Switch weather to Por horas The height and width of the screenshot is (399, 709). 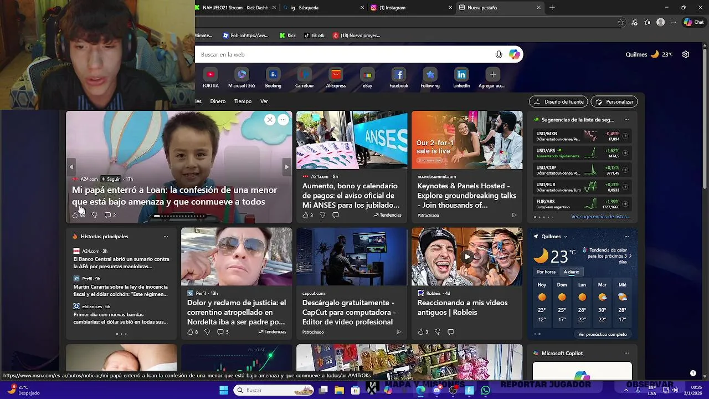546,272
